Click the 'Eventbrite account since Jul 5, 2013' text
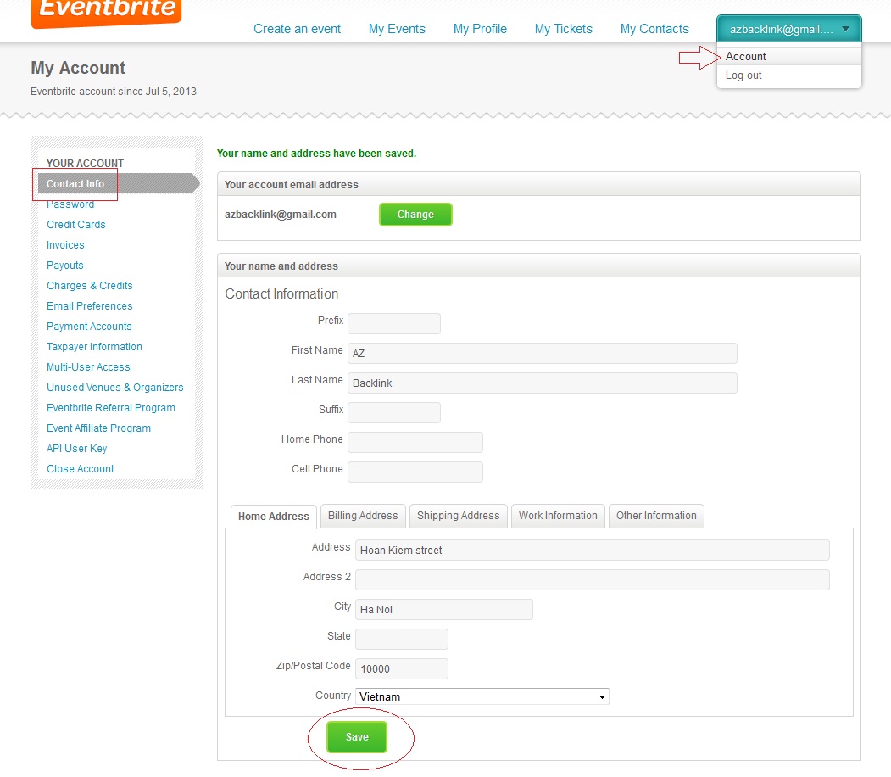 113,92
